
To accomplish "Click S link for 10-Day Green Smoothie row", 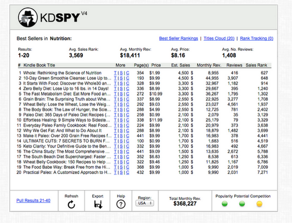I will [x=121, y=78].
